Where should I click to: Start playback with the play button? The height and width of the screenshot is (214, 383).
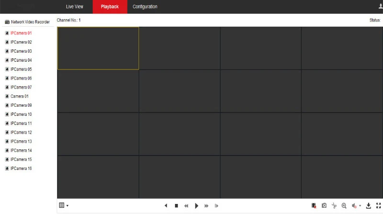(x=196, y=206)
